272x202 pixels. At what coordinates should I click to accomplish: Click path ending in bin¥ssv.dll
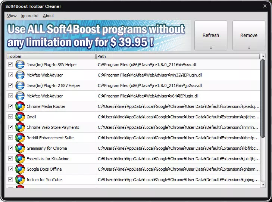(147, 65)
